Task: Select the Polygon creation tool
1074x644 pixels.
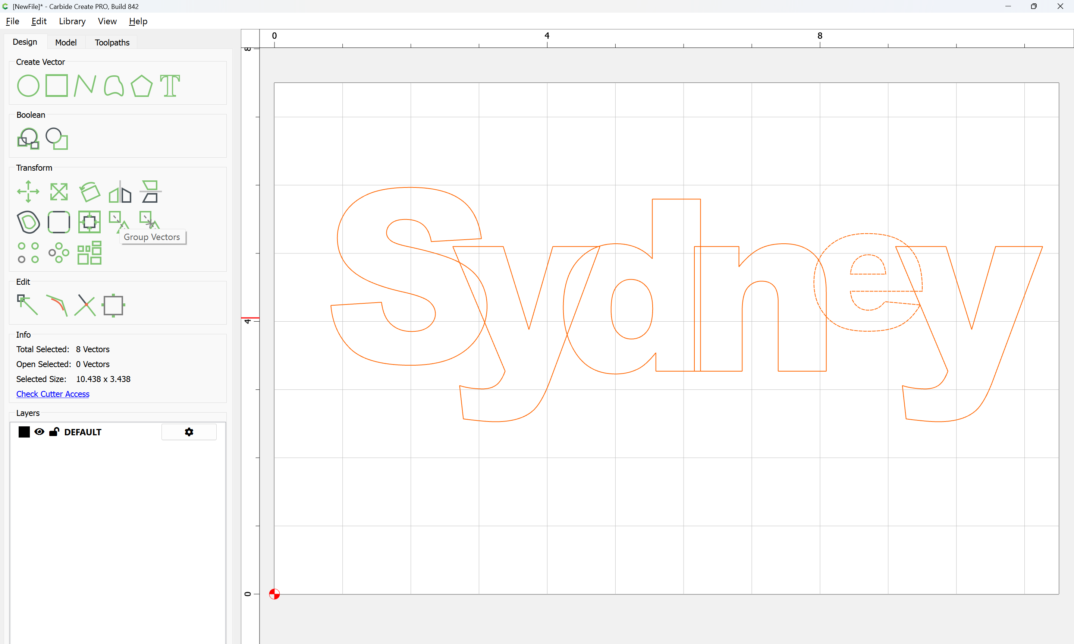Action: 141,85
